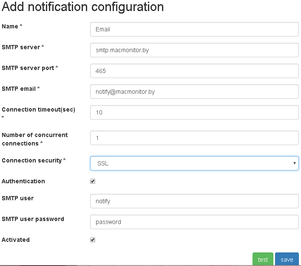Viewport: 301px width, 266px height.
Task: Open the Connection security SSL dropdown
Action: tap(194, 163)
